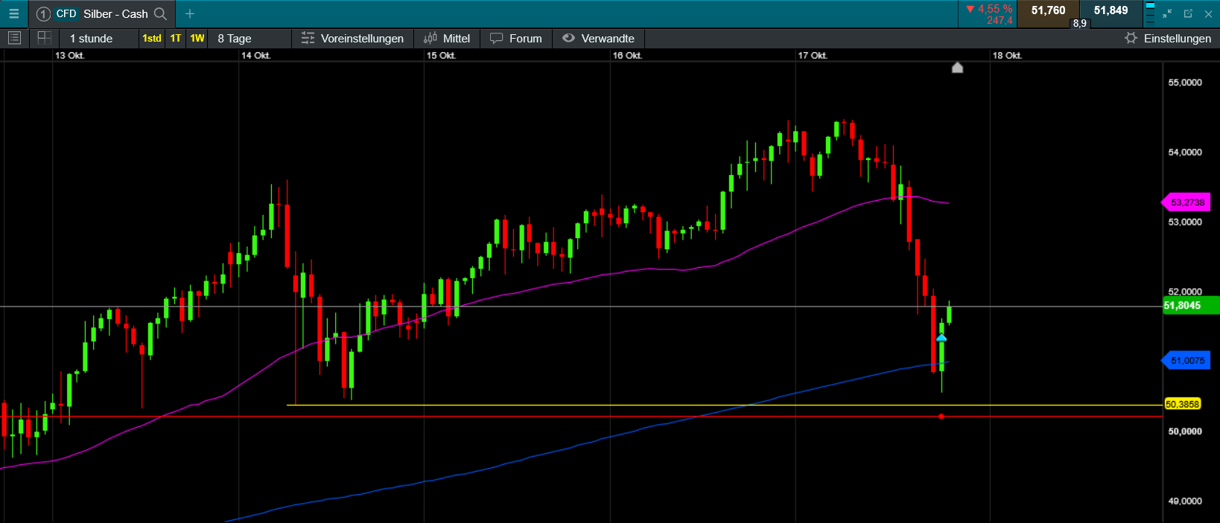The width and height of the screenshot is (1220, 523).
Task: Click the 51,849 buy price button
Action: [x=1111, y=11]
